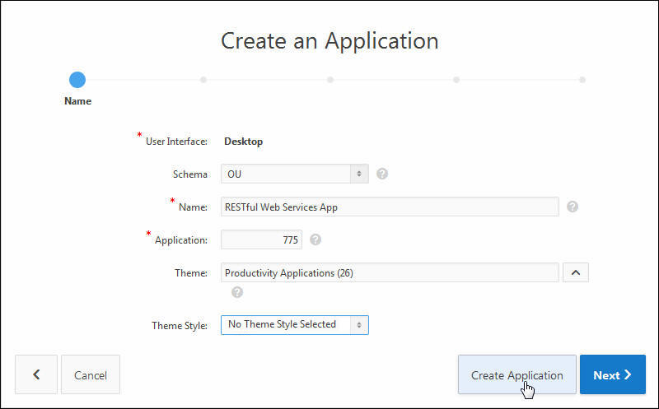The width and height of the screenshot is (659, 409).
Task: Jump to the second wizard step dot
Action: 203,80
